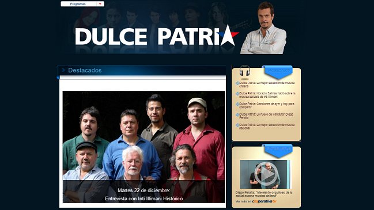Open the Programas dropdown menu
Screen dimensions: 374x210
click(x=82, y=4)
